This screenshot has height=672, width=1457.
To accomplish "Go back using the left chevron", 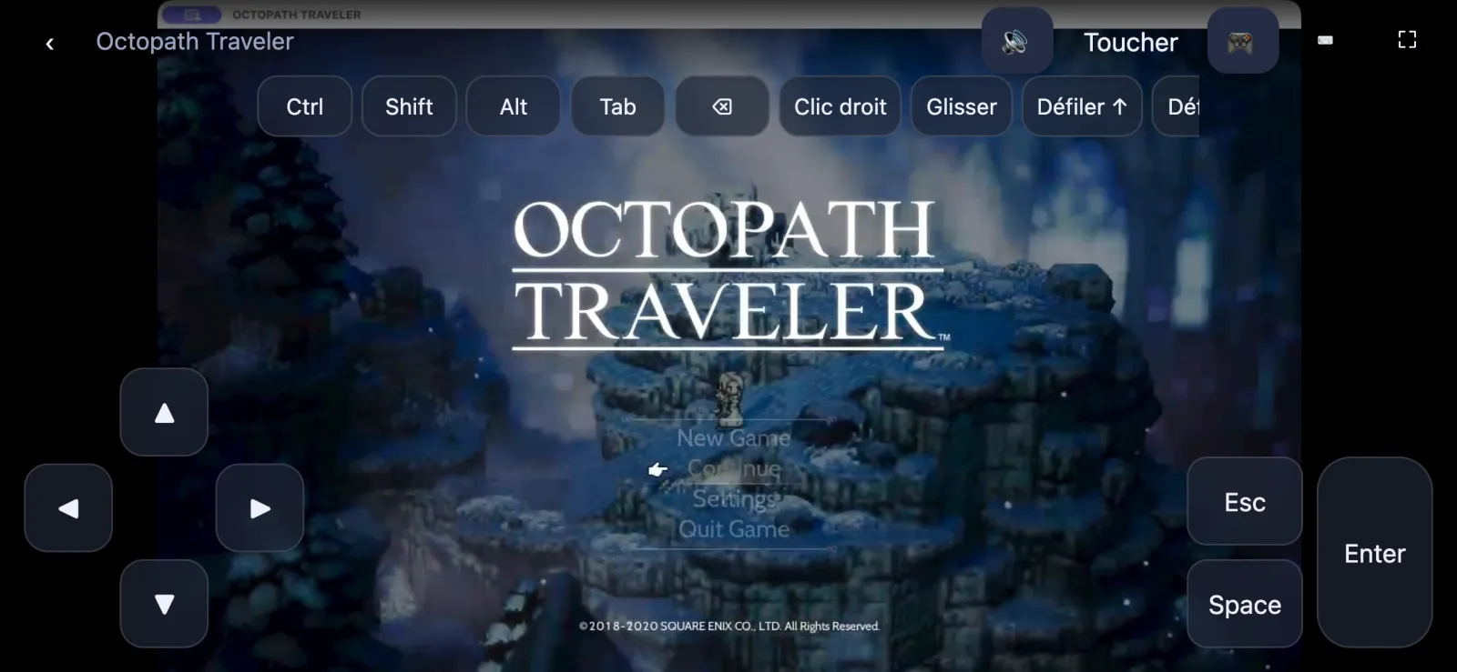I will (x=50, y=43).
